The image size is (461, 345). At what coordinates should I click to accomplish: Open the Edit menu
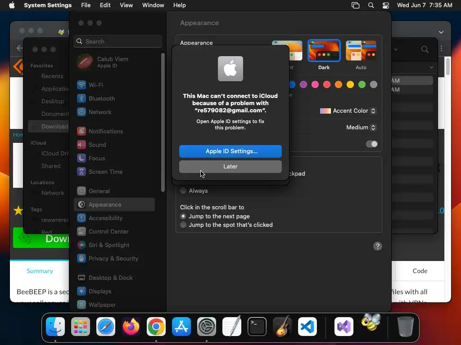105,5
